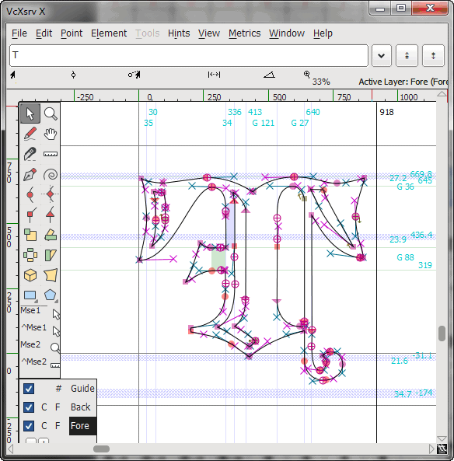The height and width of the screenshot is (461, 454).
Task: Select the 3D Rotate tool
Action: (30, 275)
